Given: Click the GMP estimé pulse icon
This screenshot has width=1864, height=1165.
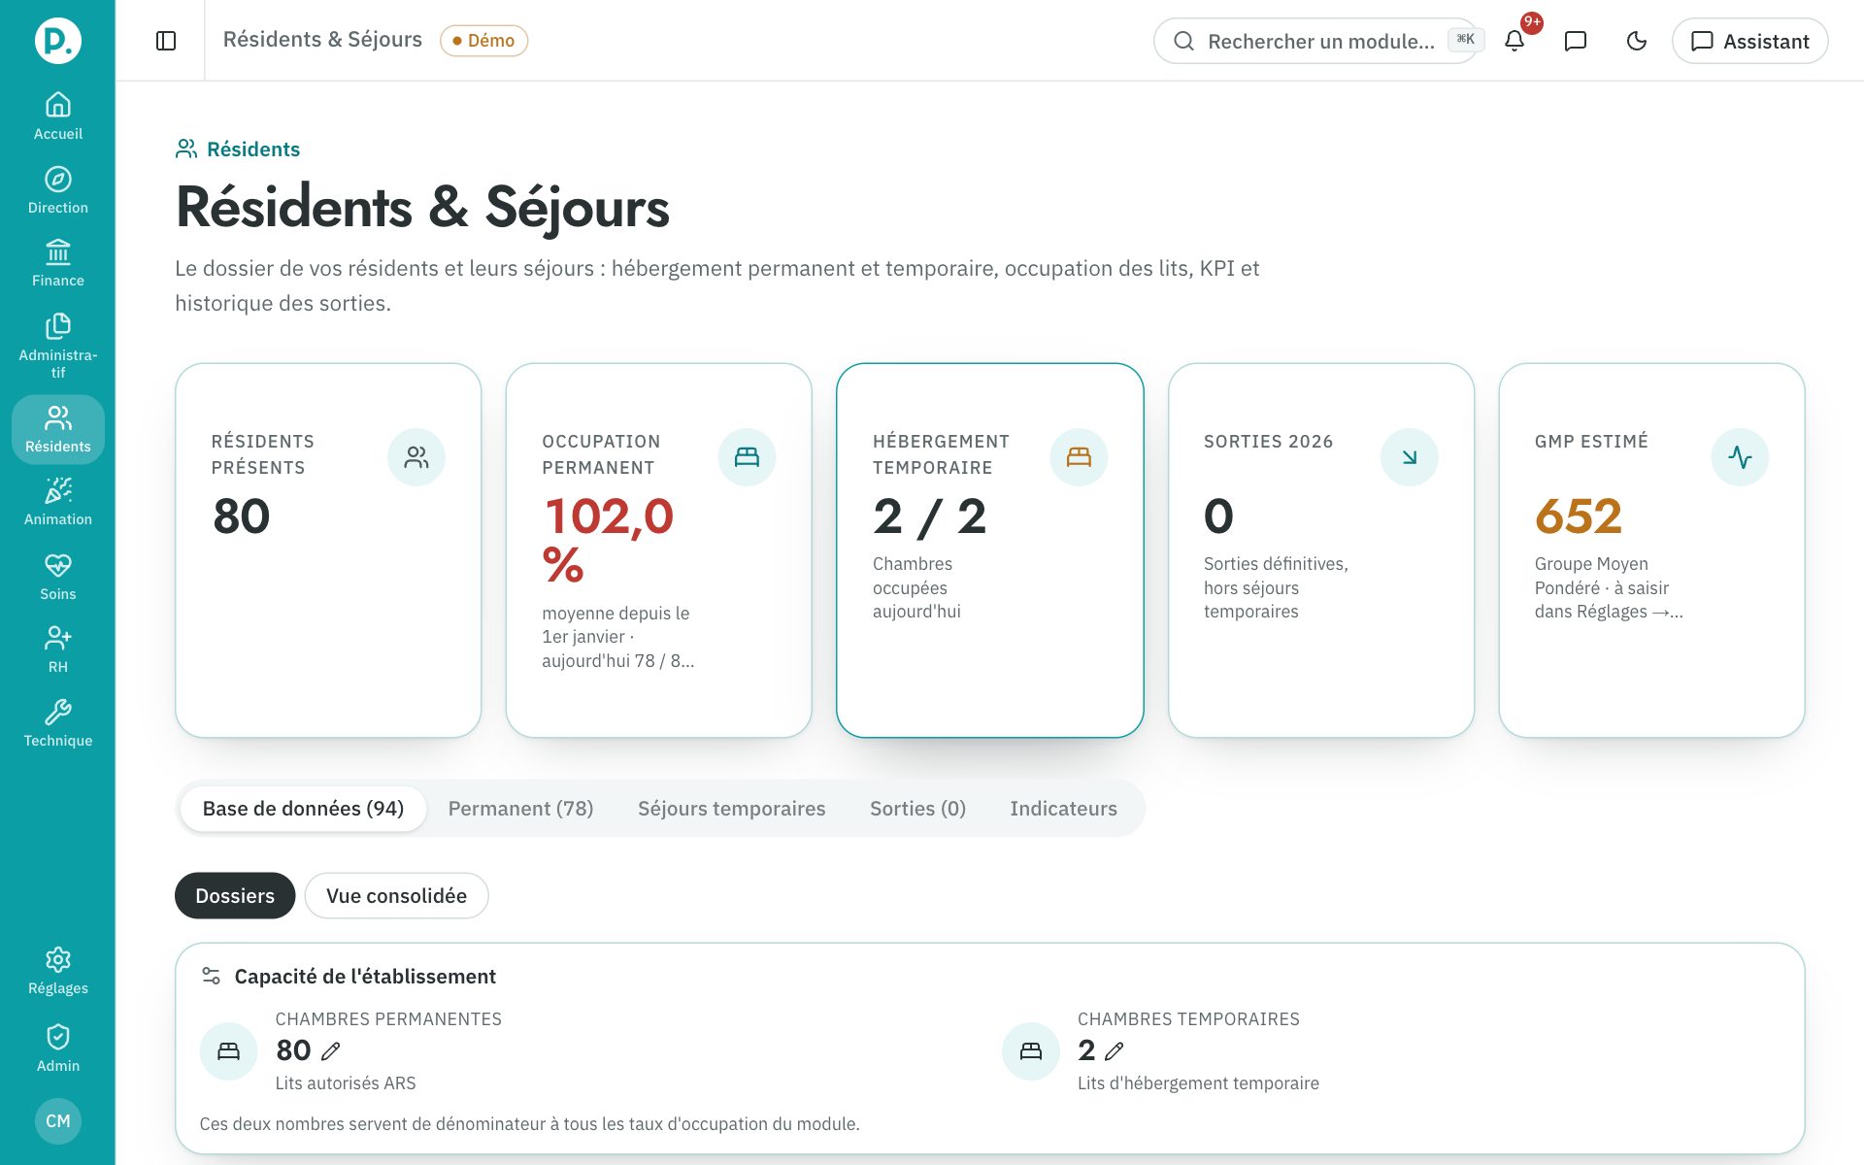Looking at the screenshot, I should 1740,457.
